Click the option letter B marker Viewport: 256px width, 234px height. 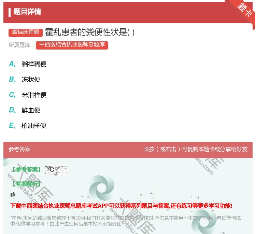[x=12, y=79]
